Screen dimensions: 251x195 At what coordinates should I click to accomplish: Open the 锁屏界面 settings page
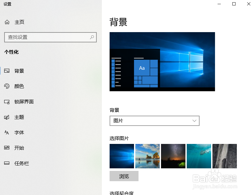coord(24,102)
